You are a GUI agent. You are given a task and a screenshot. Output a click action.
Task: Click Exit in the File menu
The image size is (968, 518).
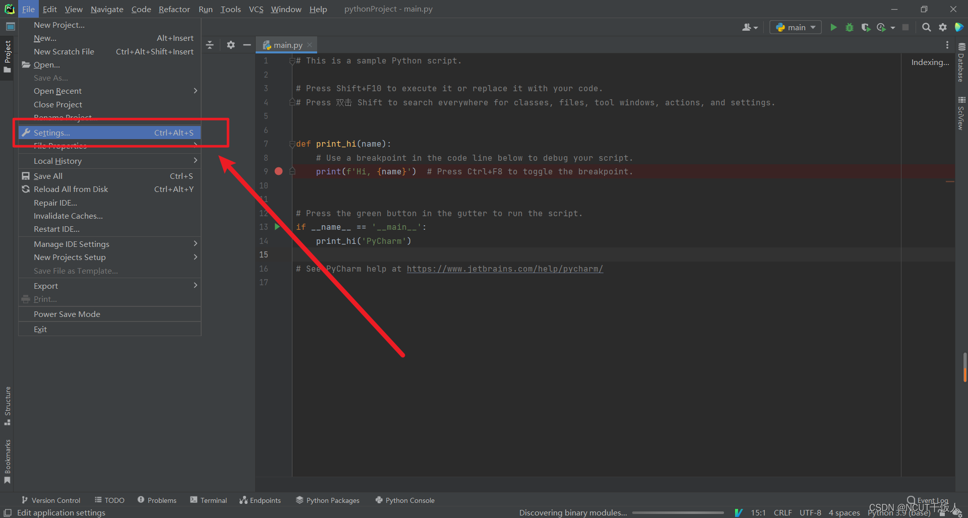(110, 329)
